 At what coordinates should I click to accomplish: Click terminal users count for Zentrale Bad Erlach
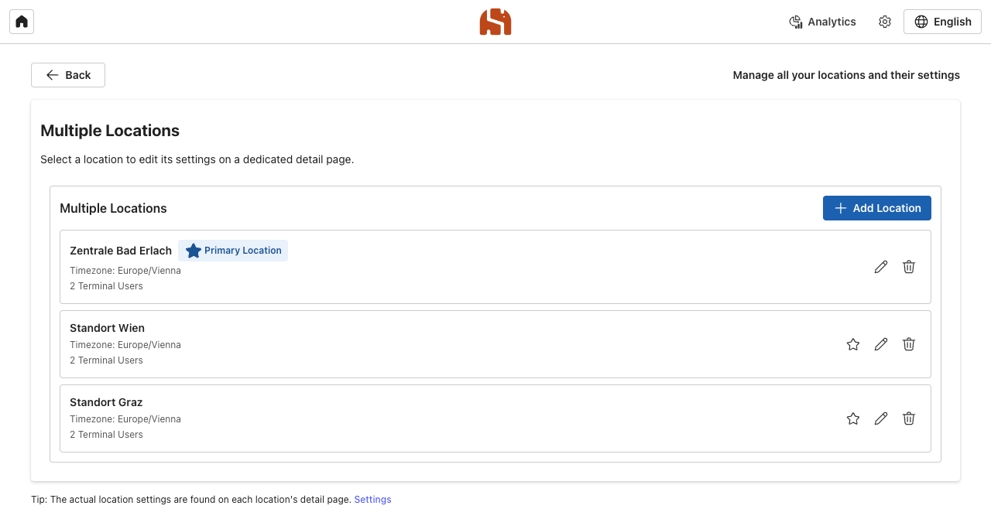pos(106,286)
